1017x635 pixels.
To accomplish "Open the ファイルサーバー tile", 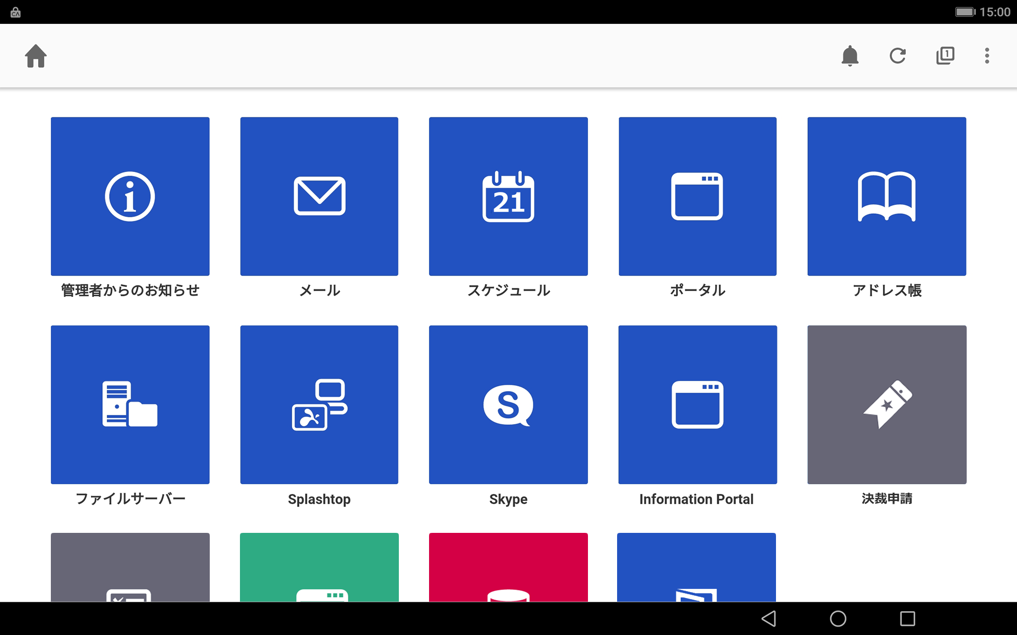I will pyautogui.click(x=130, y=405).
